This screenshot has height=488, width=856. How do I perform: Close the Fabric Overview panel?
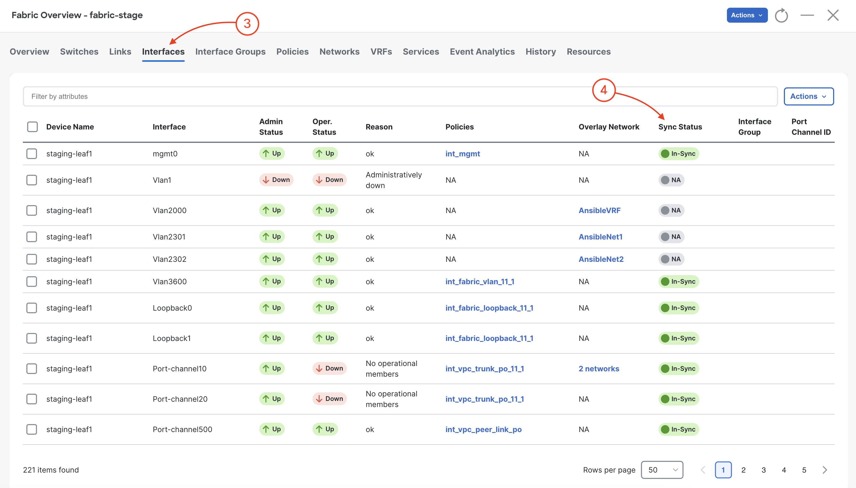pyautogui.click(x=833, y=15)
